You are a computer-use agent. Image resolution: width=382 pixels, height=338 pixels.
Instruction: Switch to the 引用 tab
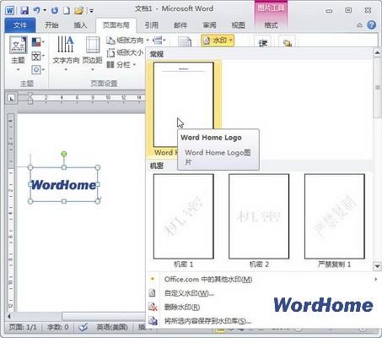click(152, 25)
